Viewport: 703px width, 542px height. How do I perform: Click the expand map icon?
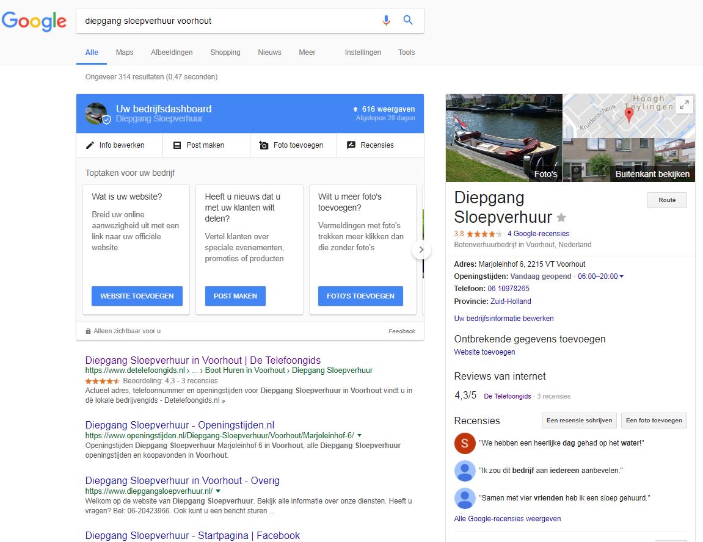684,105
